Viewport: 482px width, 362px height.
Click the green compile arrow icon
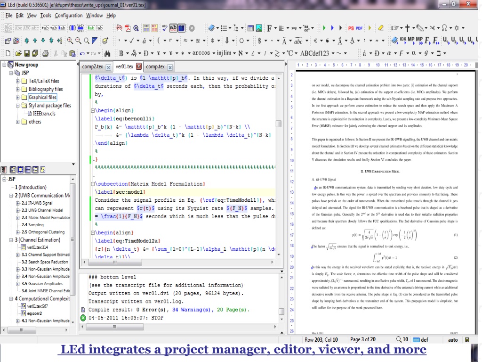tap(324, 28)
